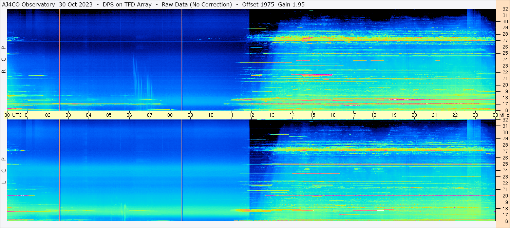Image resolution: width=510 pixels, height=228 pixels.
Task: Click the UTC label on the time axis
Action: click(17, 115)
